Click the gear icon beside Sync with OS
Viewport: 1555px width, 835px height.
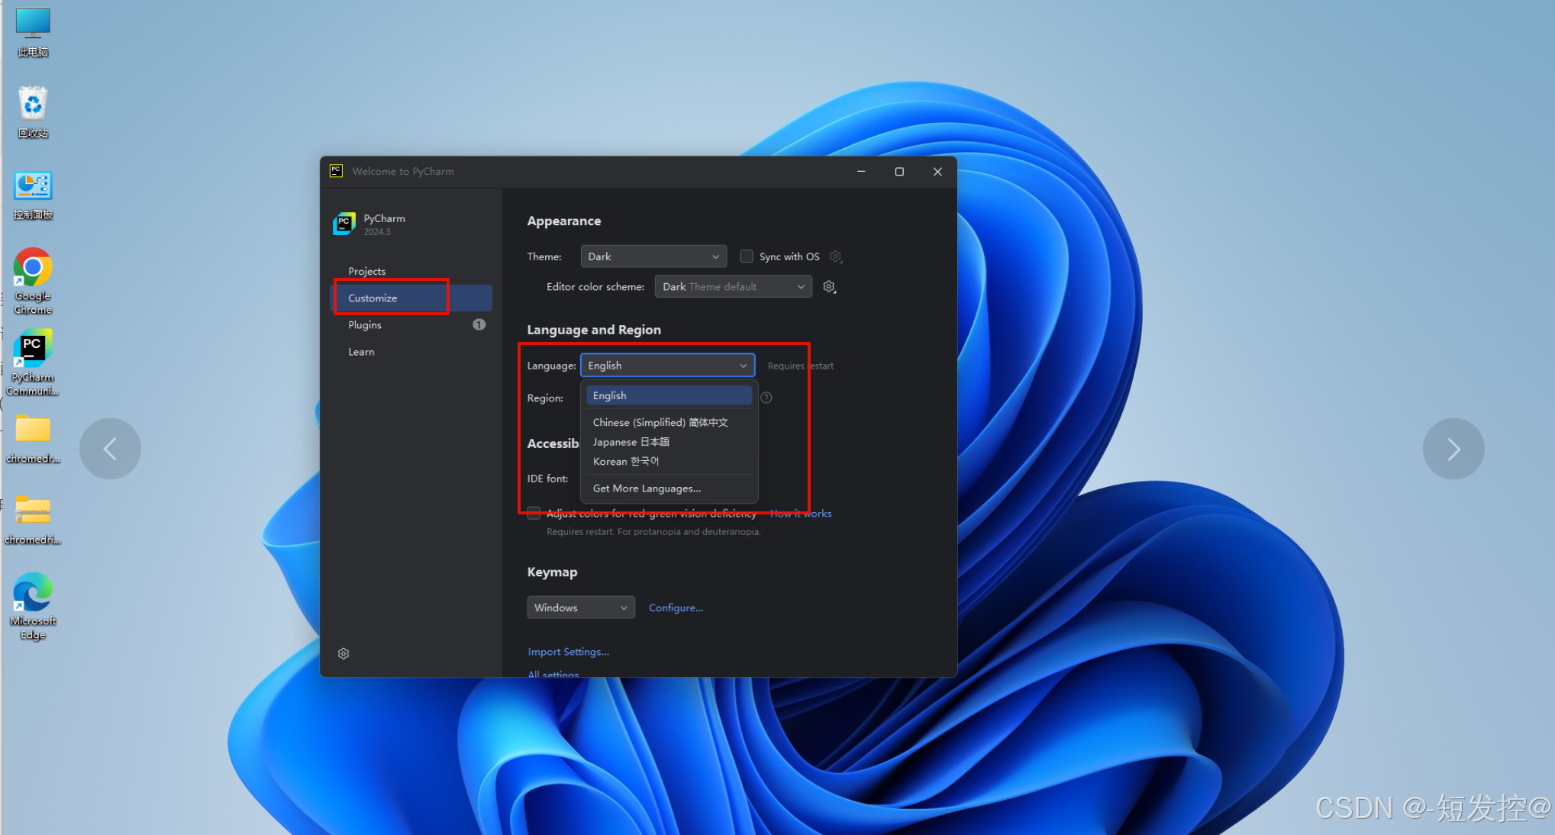point(835,256)
